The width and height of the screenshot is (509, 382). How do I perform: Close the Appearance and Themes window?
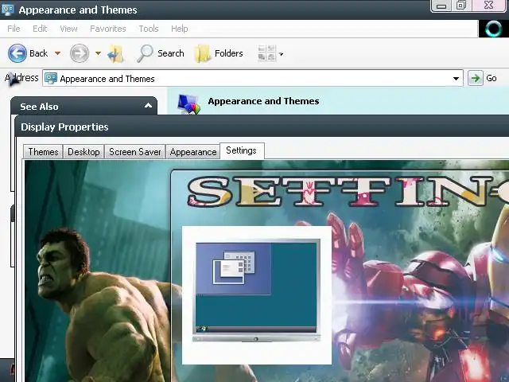[x=489, y=6]
